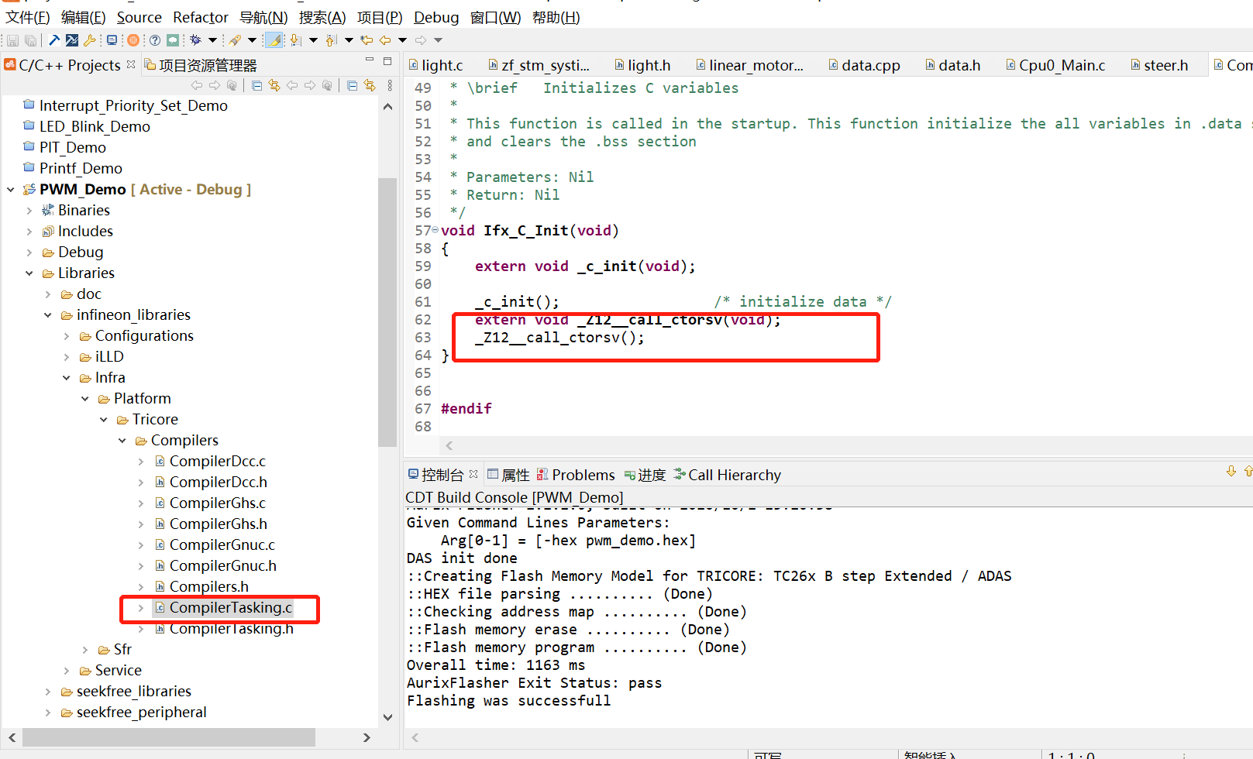Open back history dropdown arrow
The height and width of the screenshot is (759, 1253).
[402, 40]
